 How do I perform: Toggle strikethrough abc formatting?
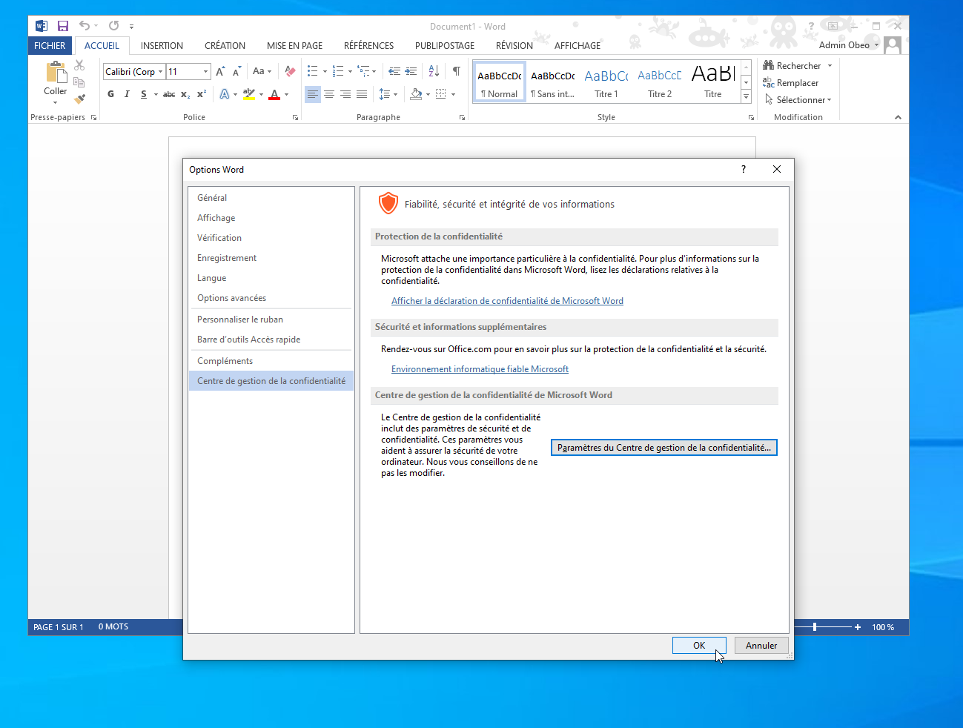pyautogui.click(x=169, y=94)
